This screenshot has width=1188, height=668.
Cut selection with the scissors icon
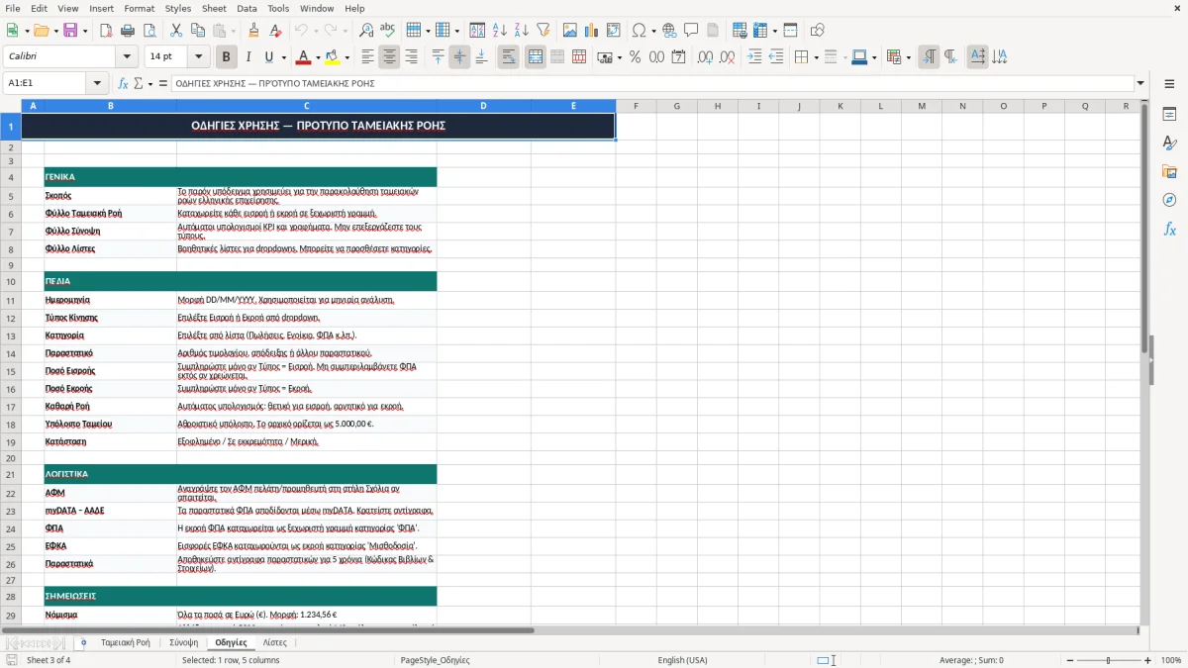click(175, 31)
